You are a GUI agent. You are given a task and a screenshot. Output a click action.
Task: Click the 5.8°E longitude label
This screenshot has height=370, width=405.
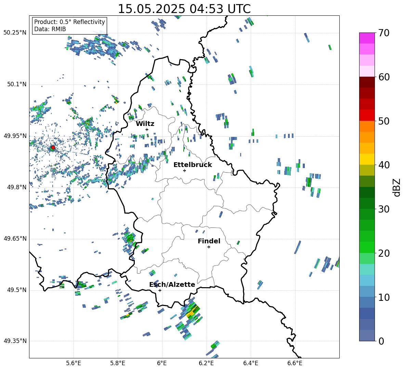[118, 363]
